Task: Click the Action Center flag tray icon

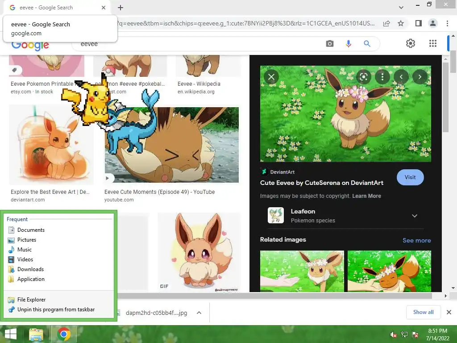Action: pos(415,335)
